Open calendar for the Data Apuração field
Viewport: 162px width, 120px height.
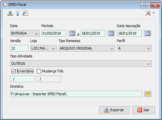(x=148, y=33)
